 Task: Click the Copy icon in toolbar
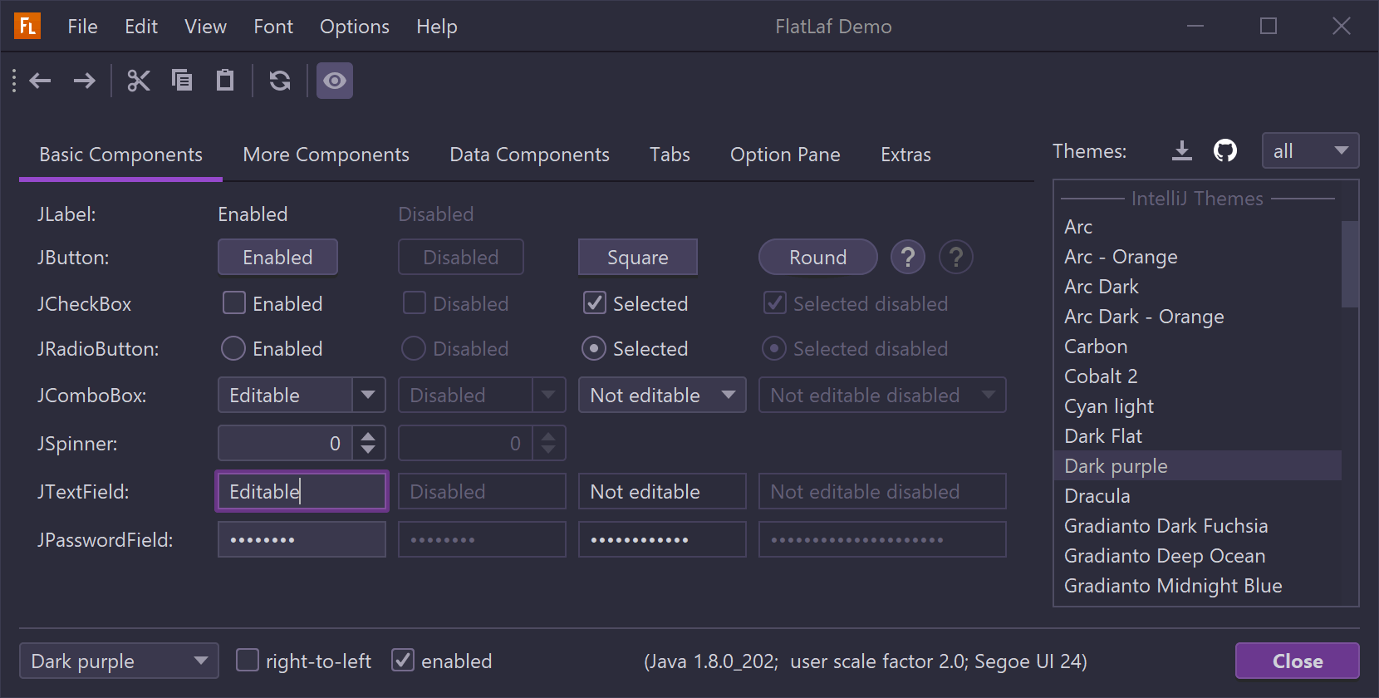182,81
